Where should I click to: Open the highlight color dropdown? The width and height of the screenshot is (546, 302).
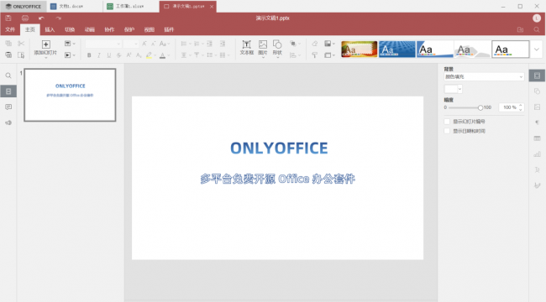pyautogui.click(x=155, y=55)
